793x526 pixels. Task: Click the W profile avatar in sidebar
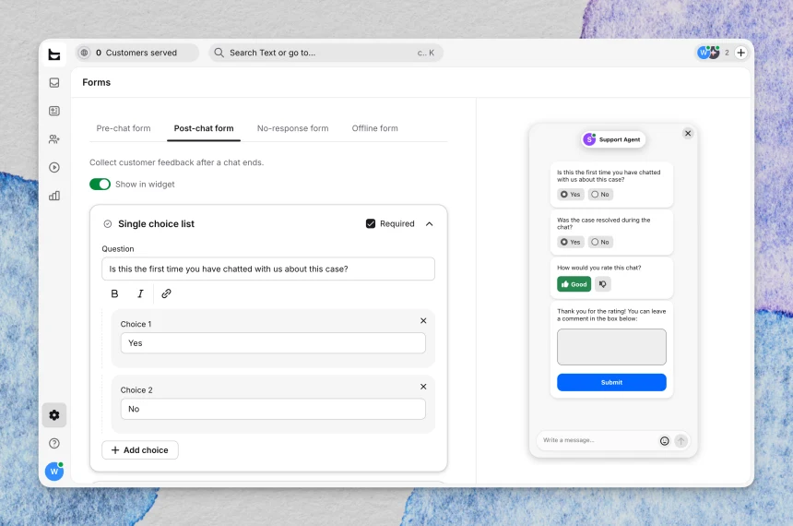tap(54, 472)
